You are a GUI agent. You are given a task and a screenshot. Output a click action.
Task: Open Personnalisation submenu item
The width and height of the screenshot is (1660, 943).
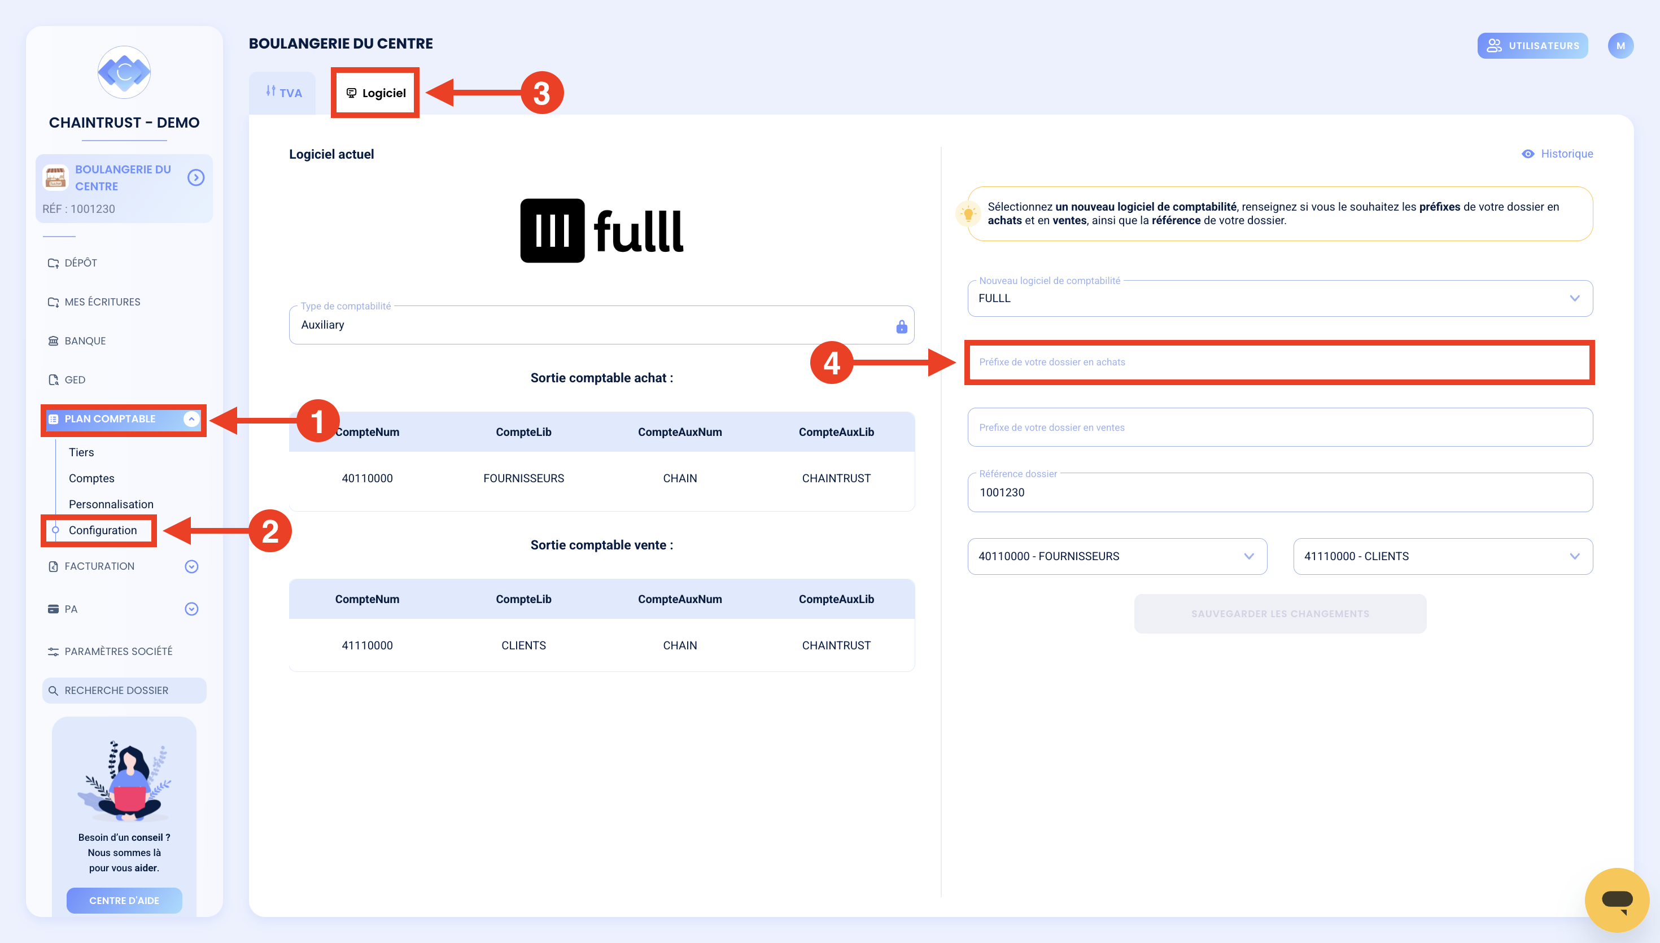point(111,504)
